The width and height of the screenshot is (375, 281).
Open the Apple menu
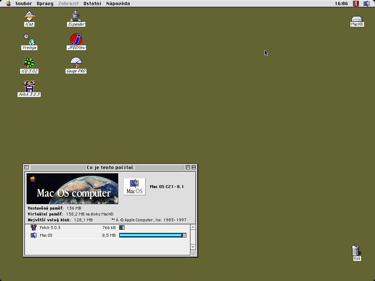click(8, 4)
